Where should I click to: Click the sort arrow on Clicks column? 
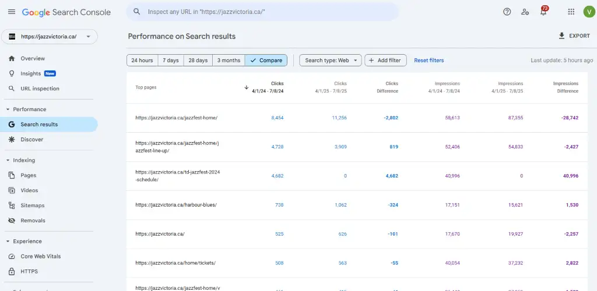click(x=247, y=87)
